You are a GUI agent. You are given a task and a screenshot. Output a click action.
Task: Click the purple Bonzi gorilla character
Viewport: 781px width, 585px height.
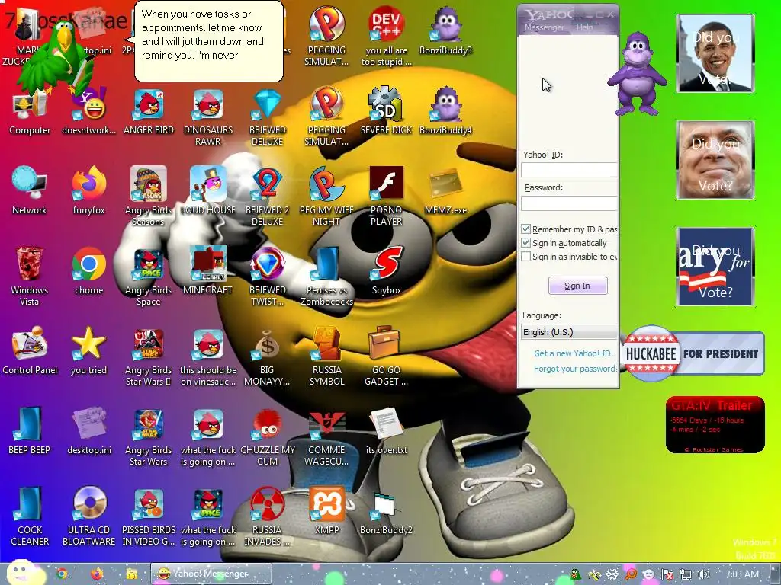pos(637,74)
